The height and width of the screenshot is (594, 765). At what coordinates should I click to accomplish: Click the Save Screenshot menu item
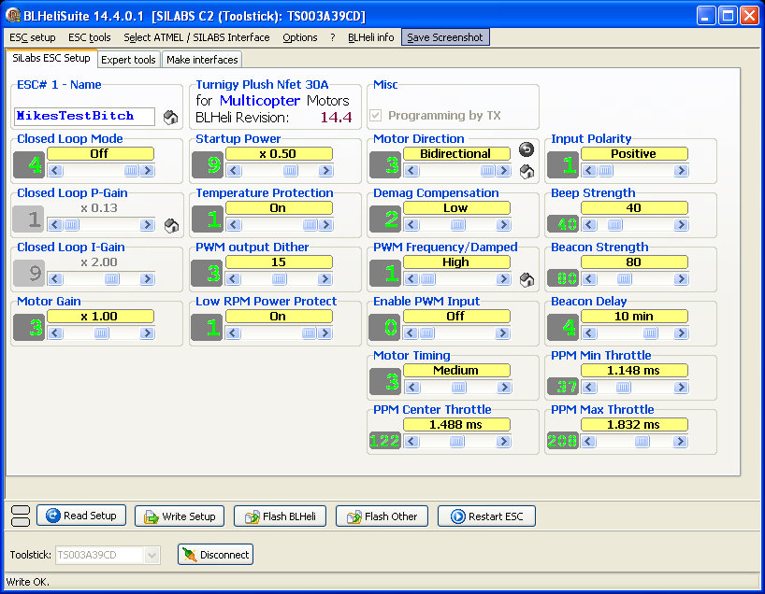point(445,37)
